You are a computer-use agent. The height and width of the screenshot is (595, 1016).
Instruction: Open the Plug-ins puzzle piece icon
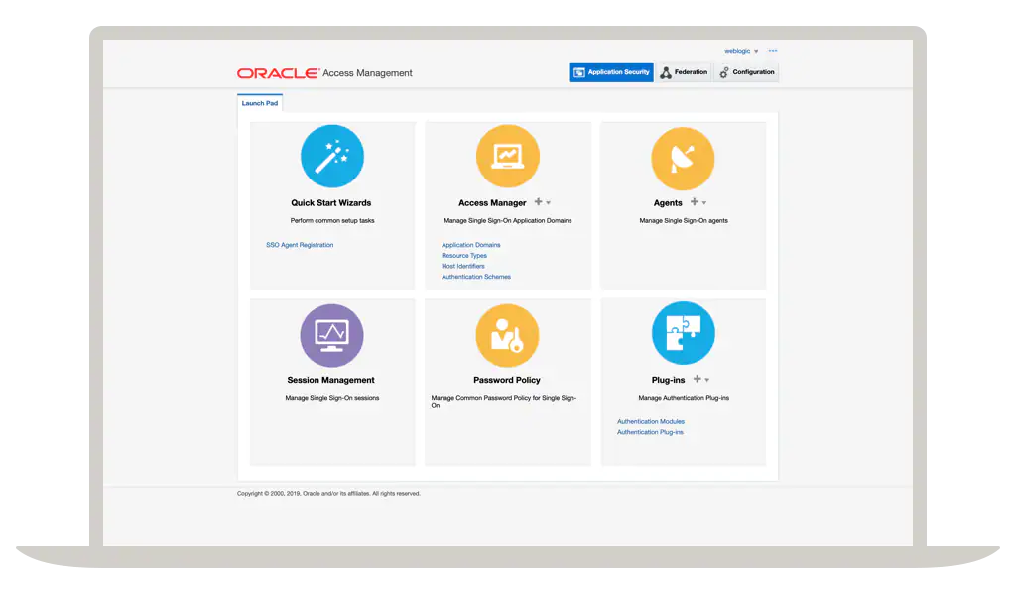pyautogui.click(x=683, y=335)
